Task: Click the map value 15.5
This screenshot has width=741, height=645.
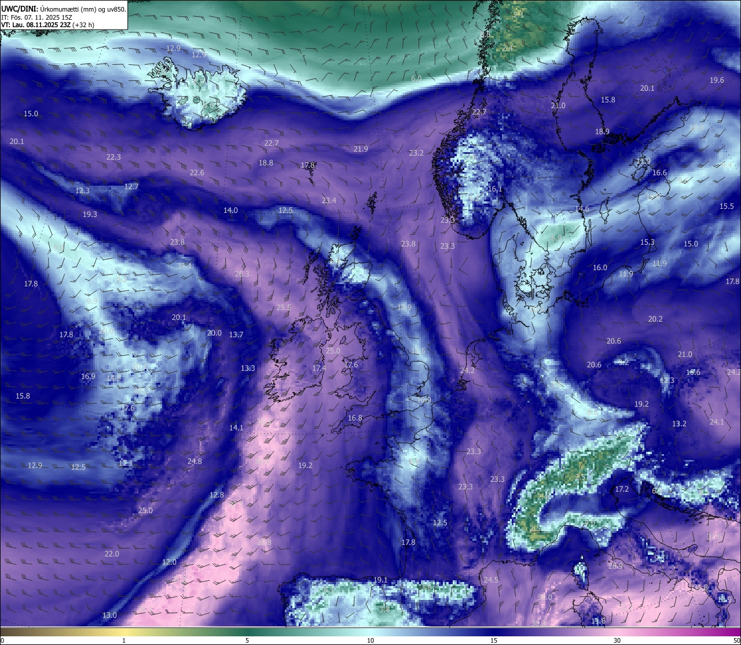Action: click(727, 206)
